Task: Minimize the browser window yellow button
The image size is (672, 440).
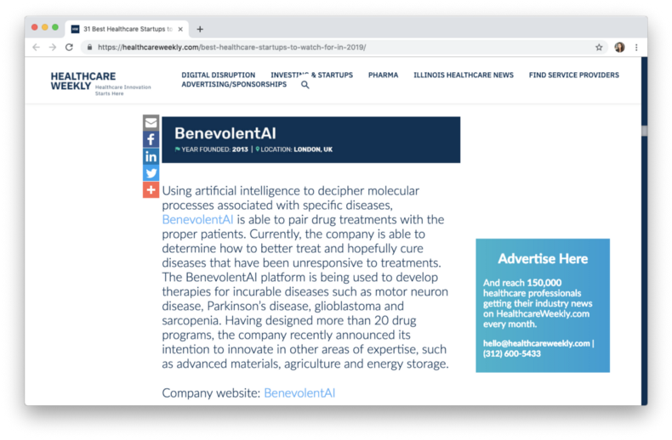Action: tap(44, 27)
